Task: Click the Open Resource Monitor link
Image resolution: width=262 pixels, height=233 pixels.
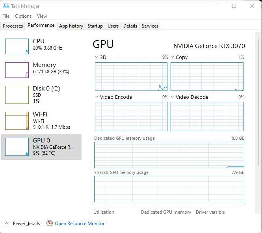Action: click(x=80, y=223)
